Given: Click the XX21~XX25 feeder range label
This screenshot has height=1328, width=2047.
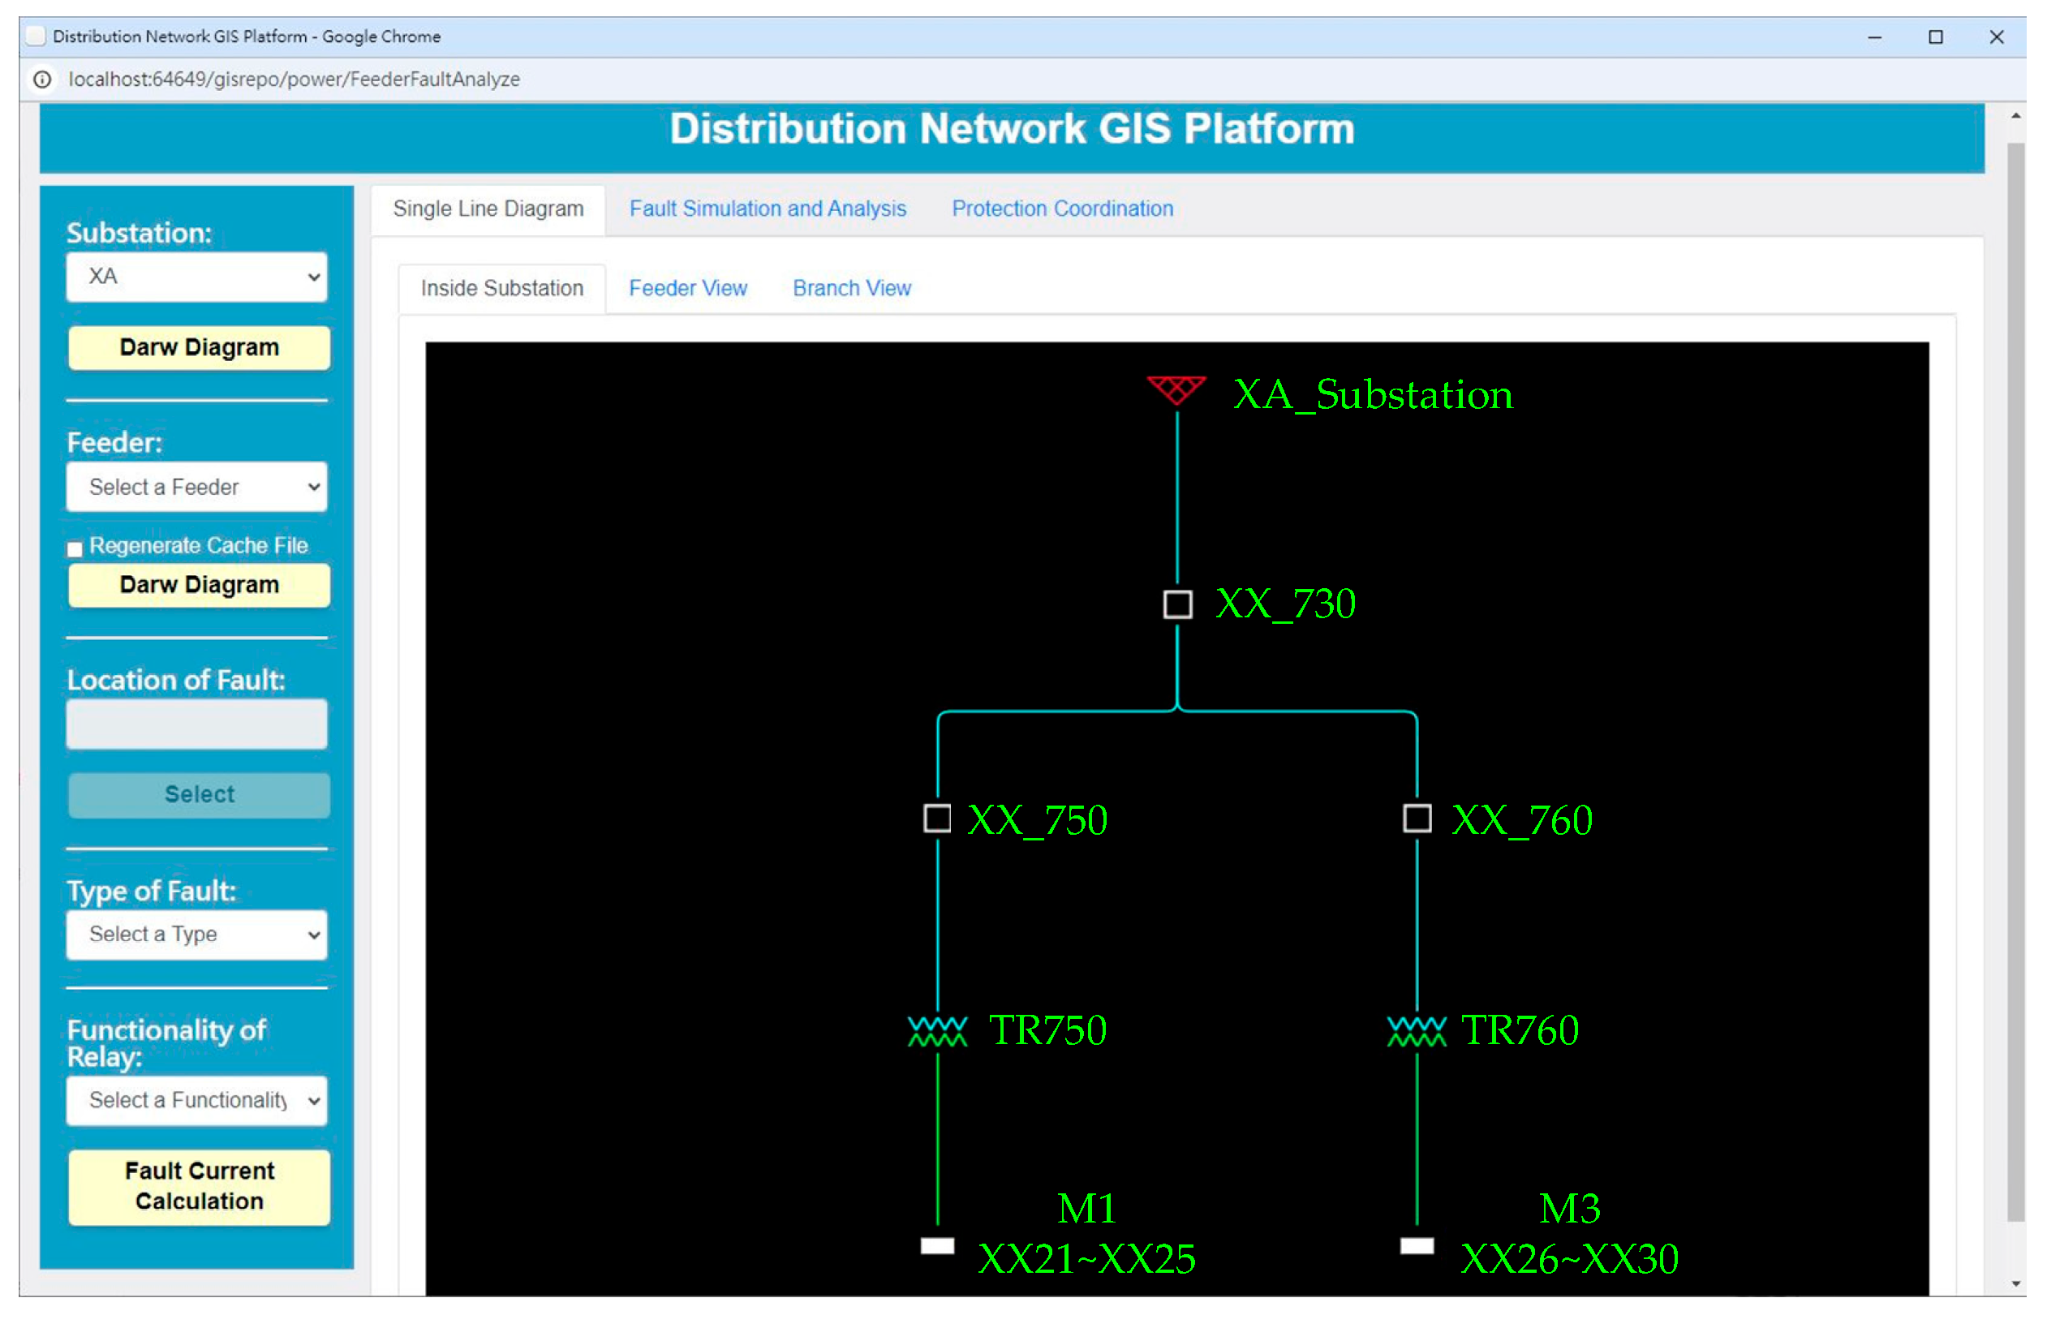Looking at the screenshot, I should click(x=1087, y=1258).
